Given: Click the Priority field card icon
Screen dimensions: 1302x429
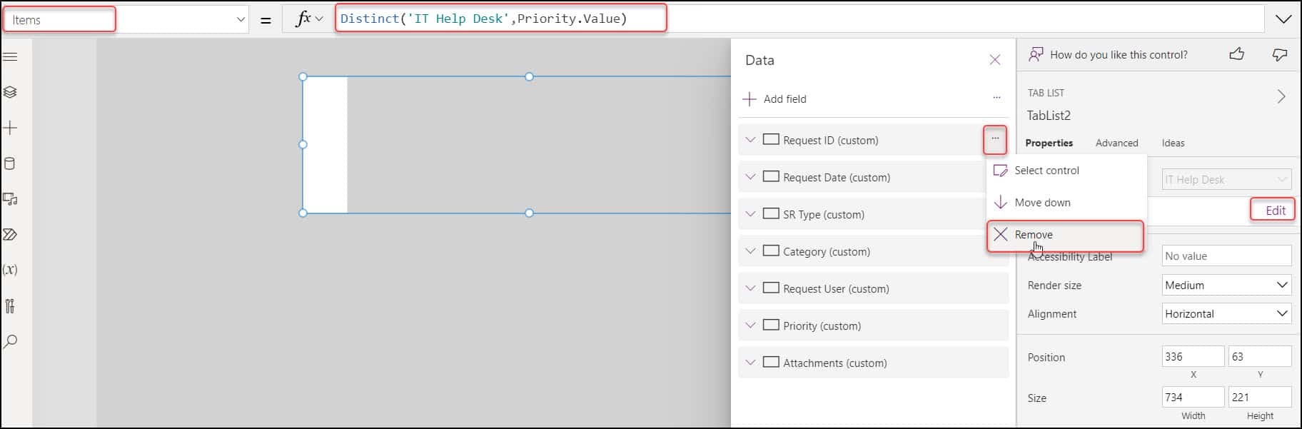Looking at the screenshot, I should (x=771, y=325).
